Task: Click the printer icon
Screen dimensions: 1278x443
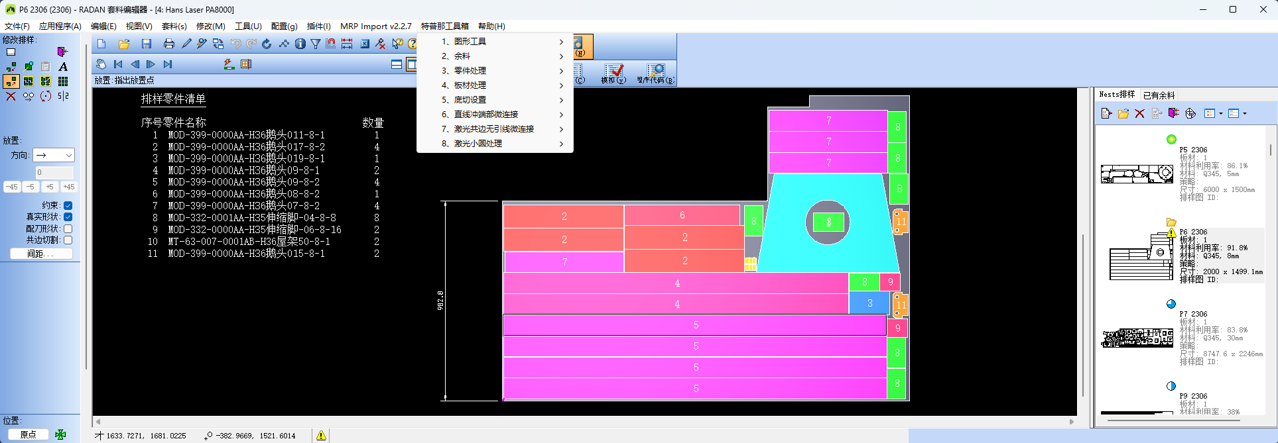Action: coord(169,44)
